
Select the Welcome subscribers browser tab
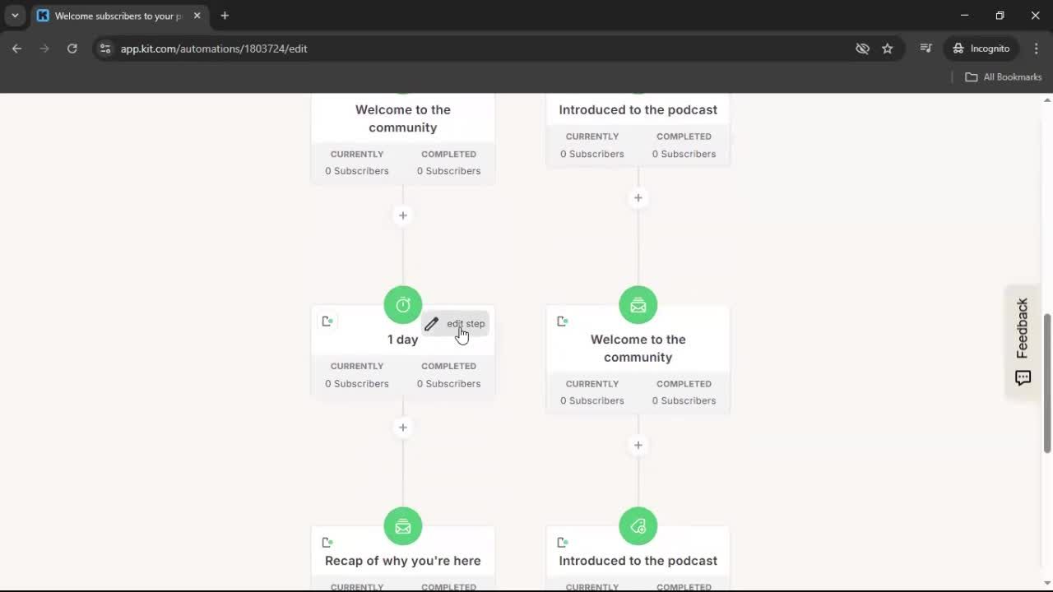tap(115, 16)
